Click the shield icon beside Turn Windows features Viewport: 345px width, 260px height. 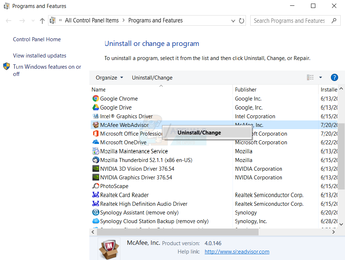(x=6, y=67)
